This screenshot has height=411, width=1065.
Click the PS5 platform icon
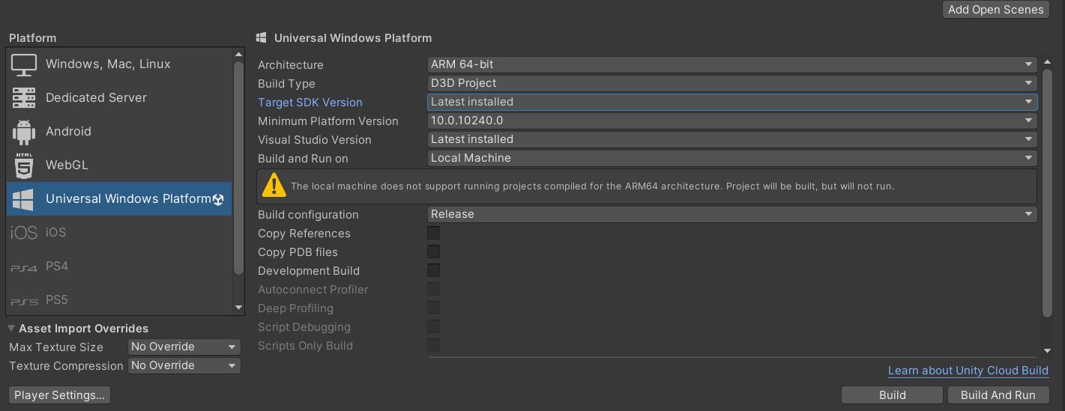[x=24, y=301]
